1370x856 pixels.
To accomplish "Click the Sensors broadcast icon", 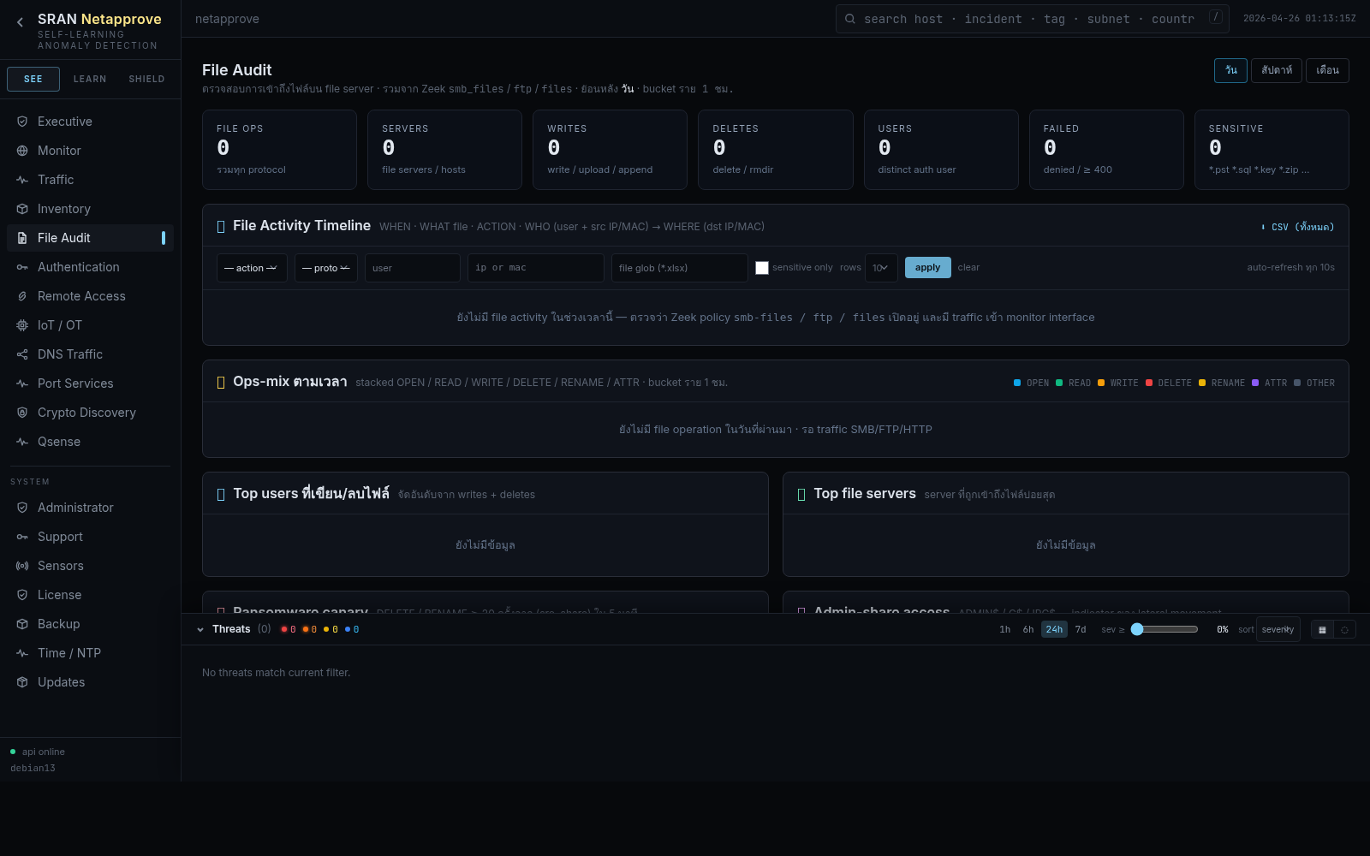I will (22, 566).
